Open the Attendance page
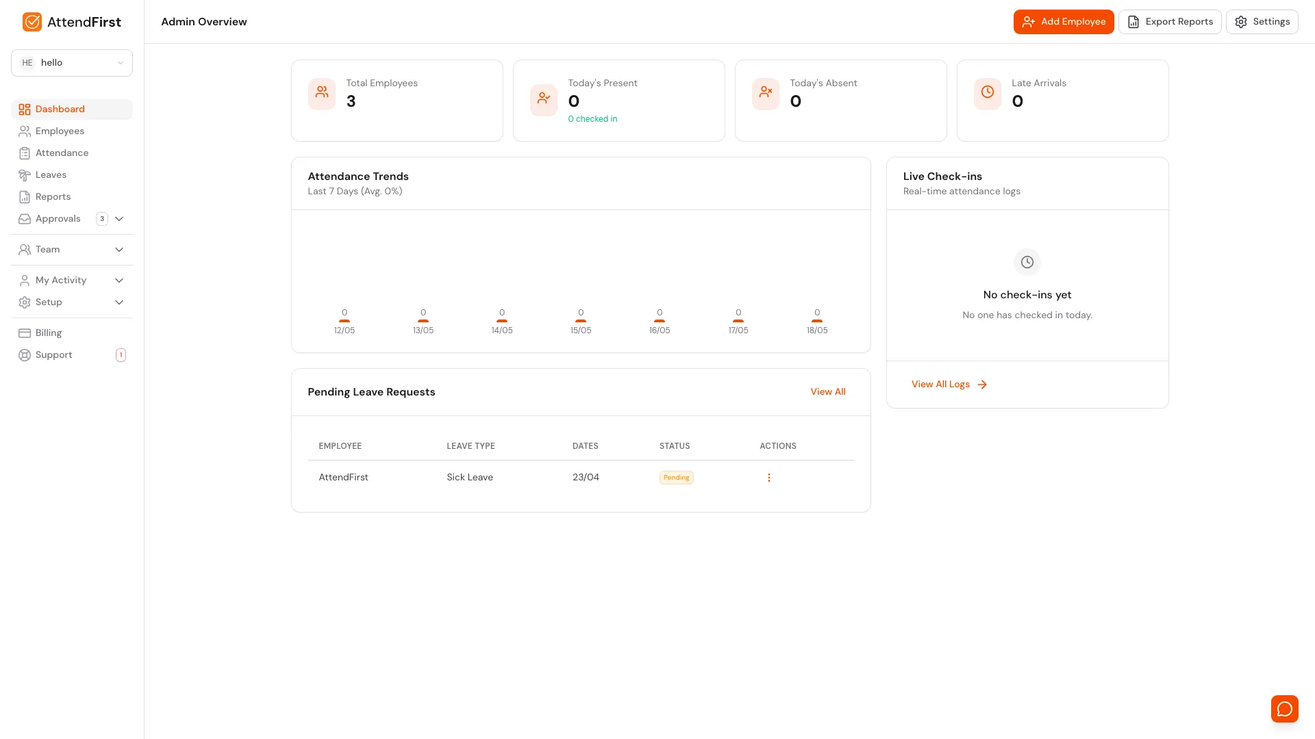The image size is (1315, 739). pyautogui.click(x=72, y=153)
